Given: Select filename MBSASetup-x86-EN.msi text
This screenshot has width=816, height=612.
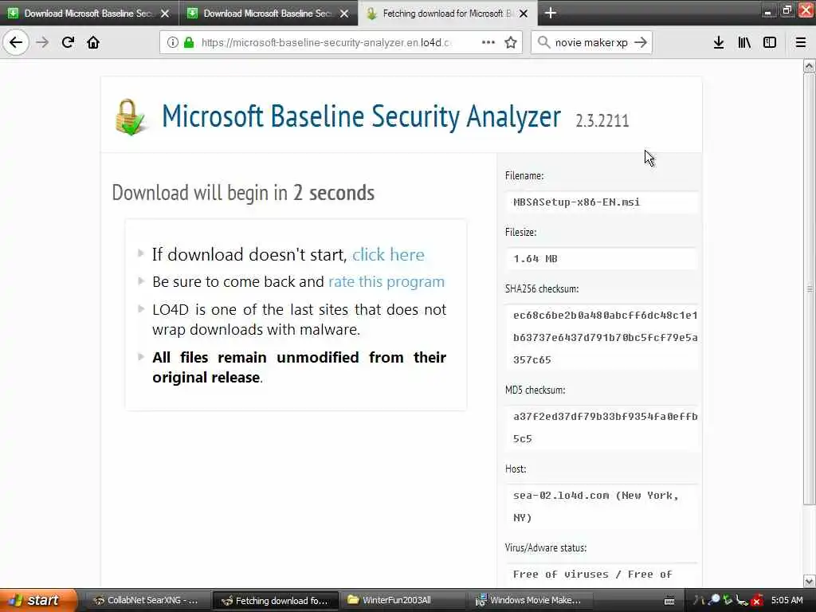Looking at the screenshot, I should (577, 202).
